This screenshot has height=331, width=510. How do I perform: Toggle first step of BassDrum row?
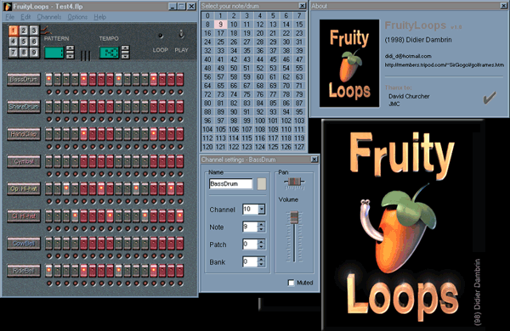pos(48,79)
